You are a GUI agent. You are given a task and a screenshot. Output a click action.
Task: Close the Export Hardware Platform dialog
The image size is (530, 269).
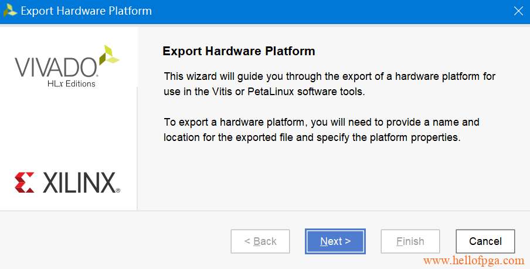[518, 11]
